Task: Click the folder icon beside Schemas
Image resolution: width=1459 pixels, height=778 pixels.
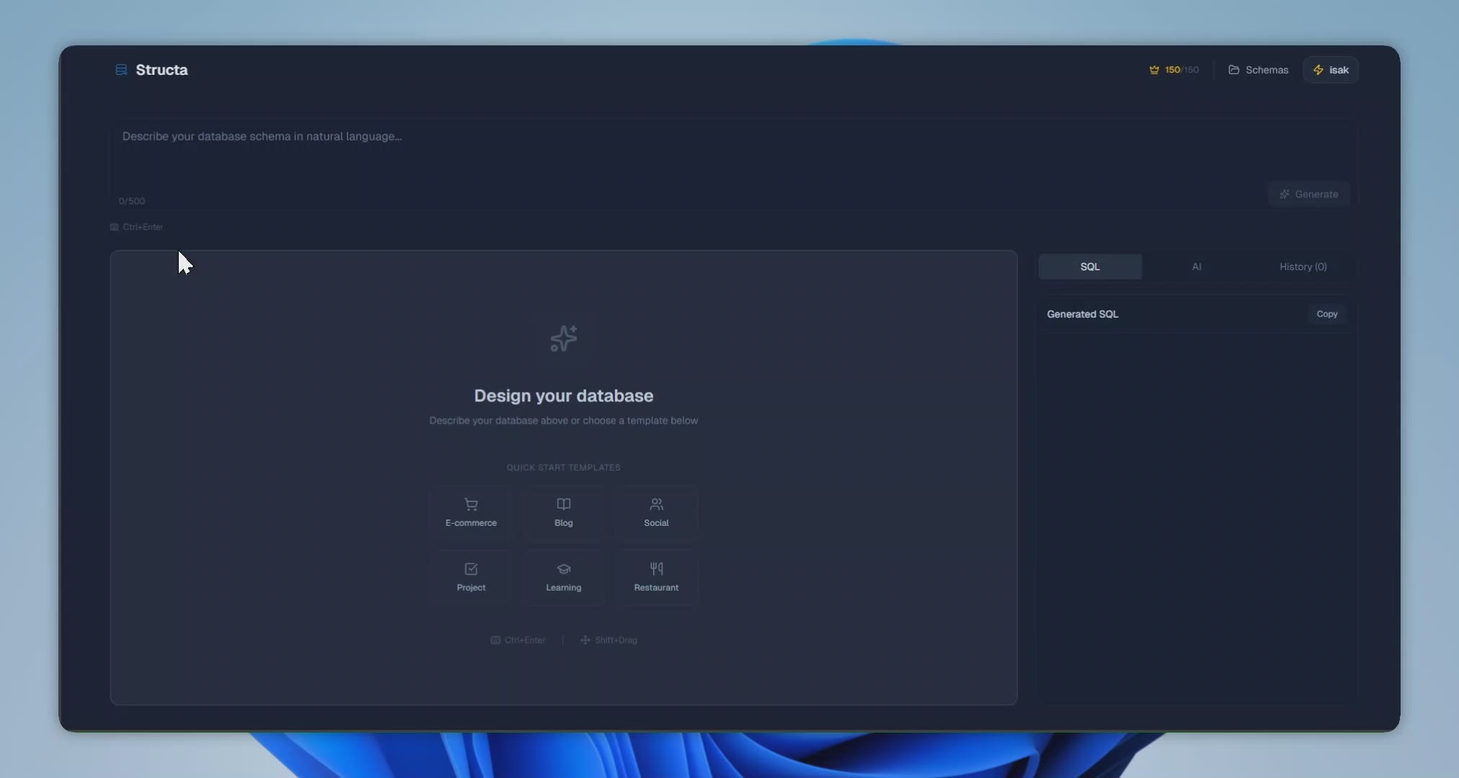Action: pos(1234,70)
